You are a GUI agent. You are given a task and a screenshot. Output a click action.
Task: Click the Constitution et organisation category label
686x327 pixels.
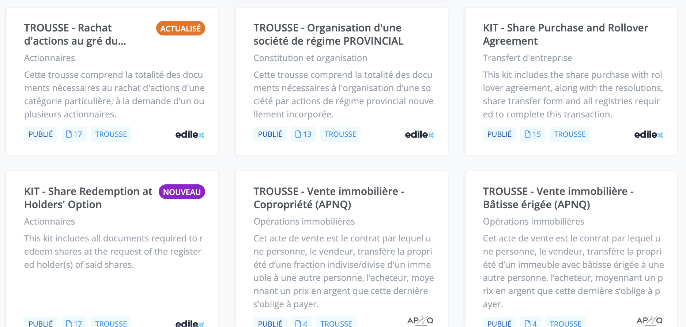click(310, 58)
